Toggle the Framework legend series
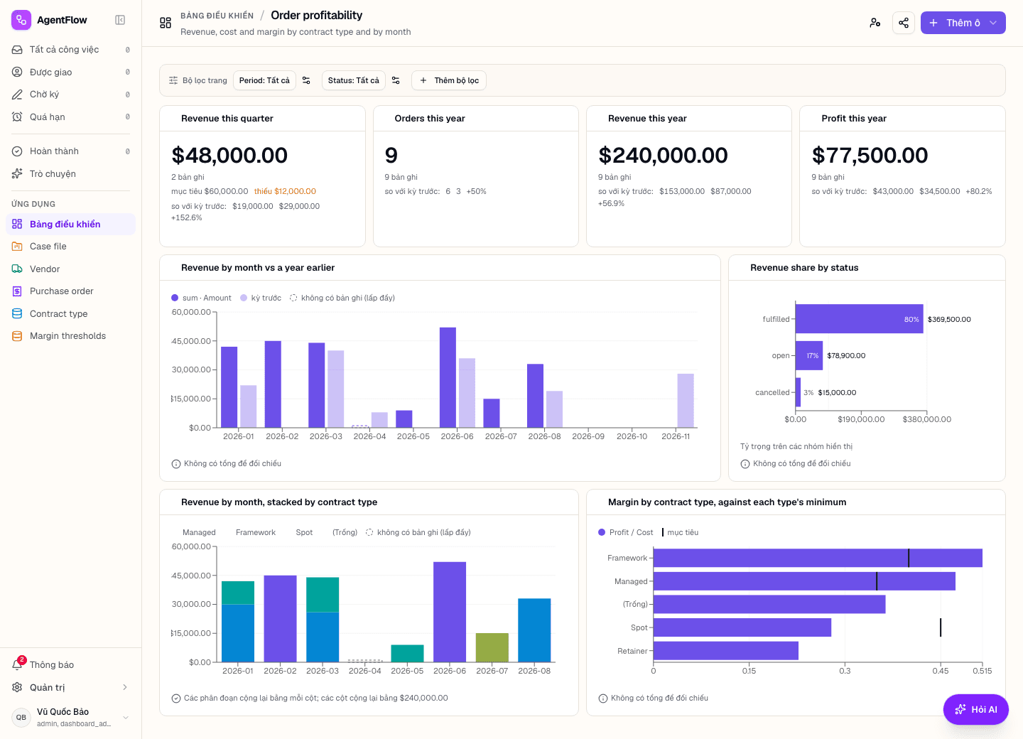Image resolution: width=1023 pixels, height=739 pixels. (251, 532)
